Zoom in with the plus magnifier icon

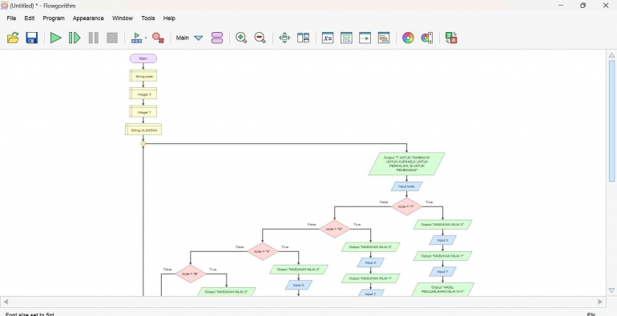click(241, 38)
